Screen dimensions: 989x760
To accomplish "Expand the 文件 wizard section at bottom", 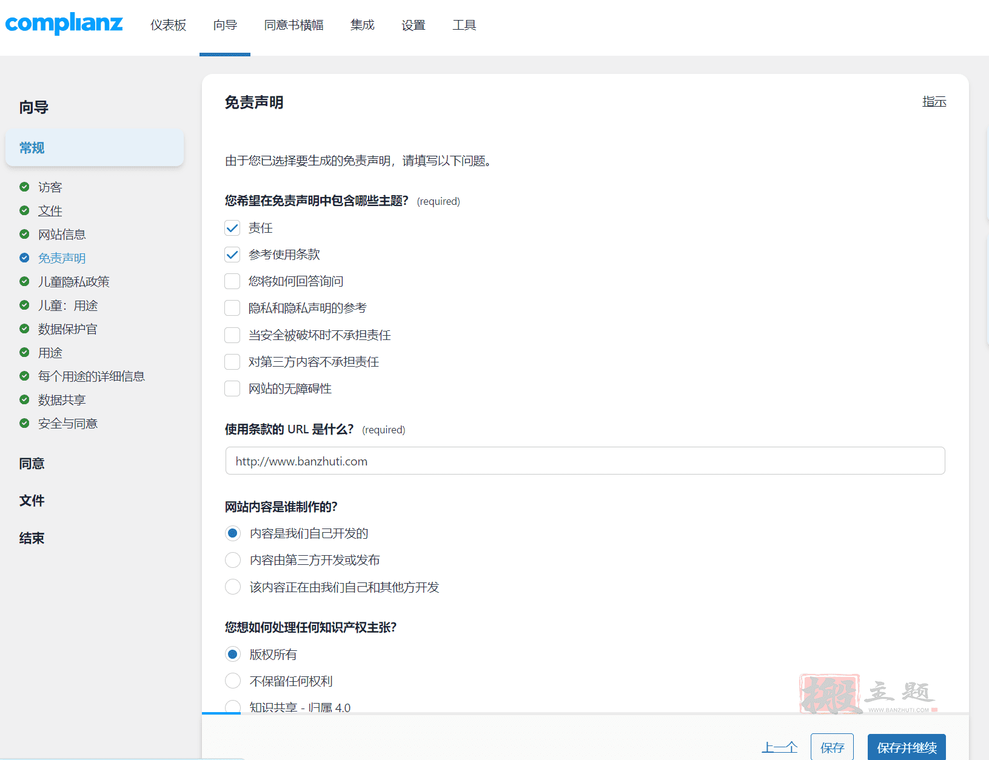I will 32,501.
